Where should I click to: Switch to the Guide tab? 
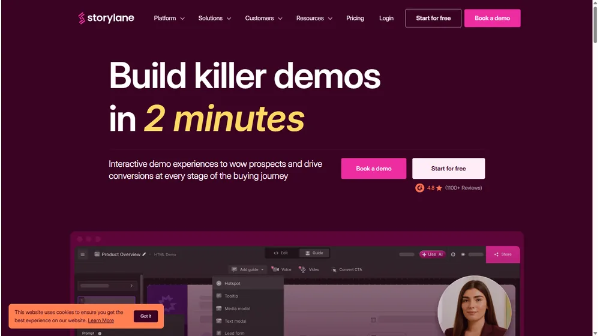[314, 253]
